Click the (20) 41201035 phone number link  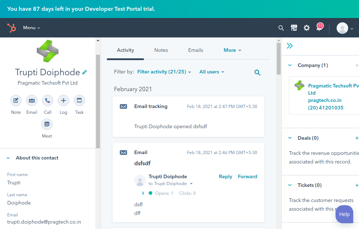pos(325,108)
